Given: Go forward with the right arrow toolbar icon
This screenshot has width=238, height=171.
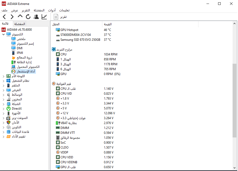Looking at the screenshot, I should coord(12,17).
